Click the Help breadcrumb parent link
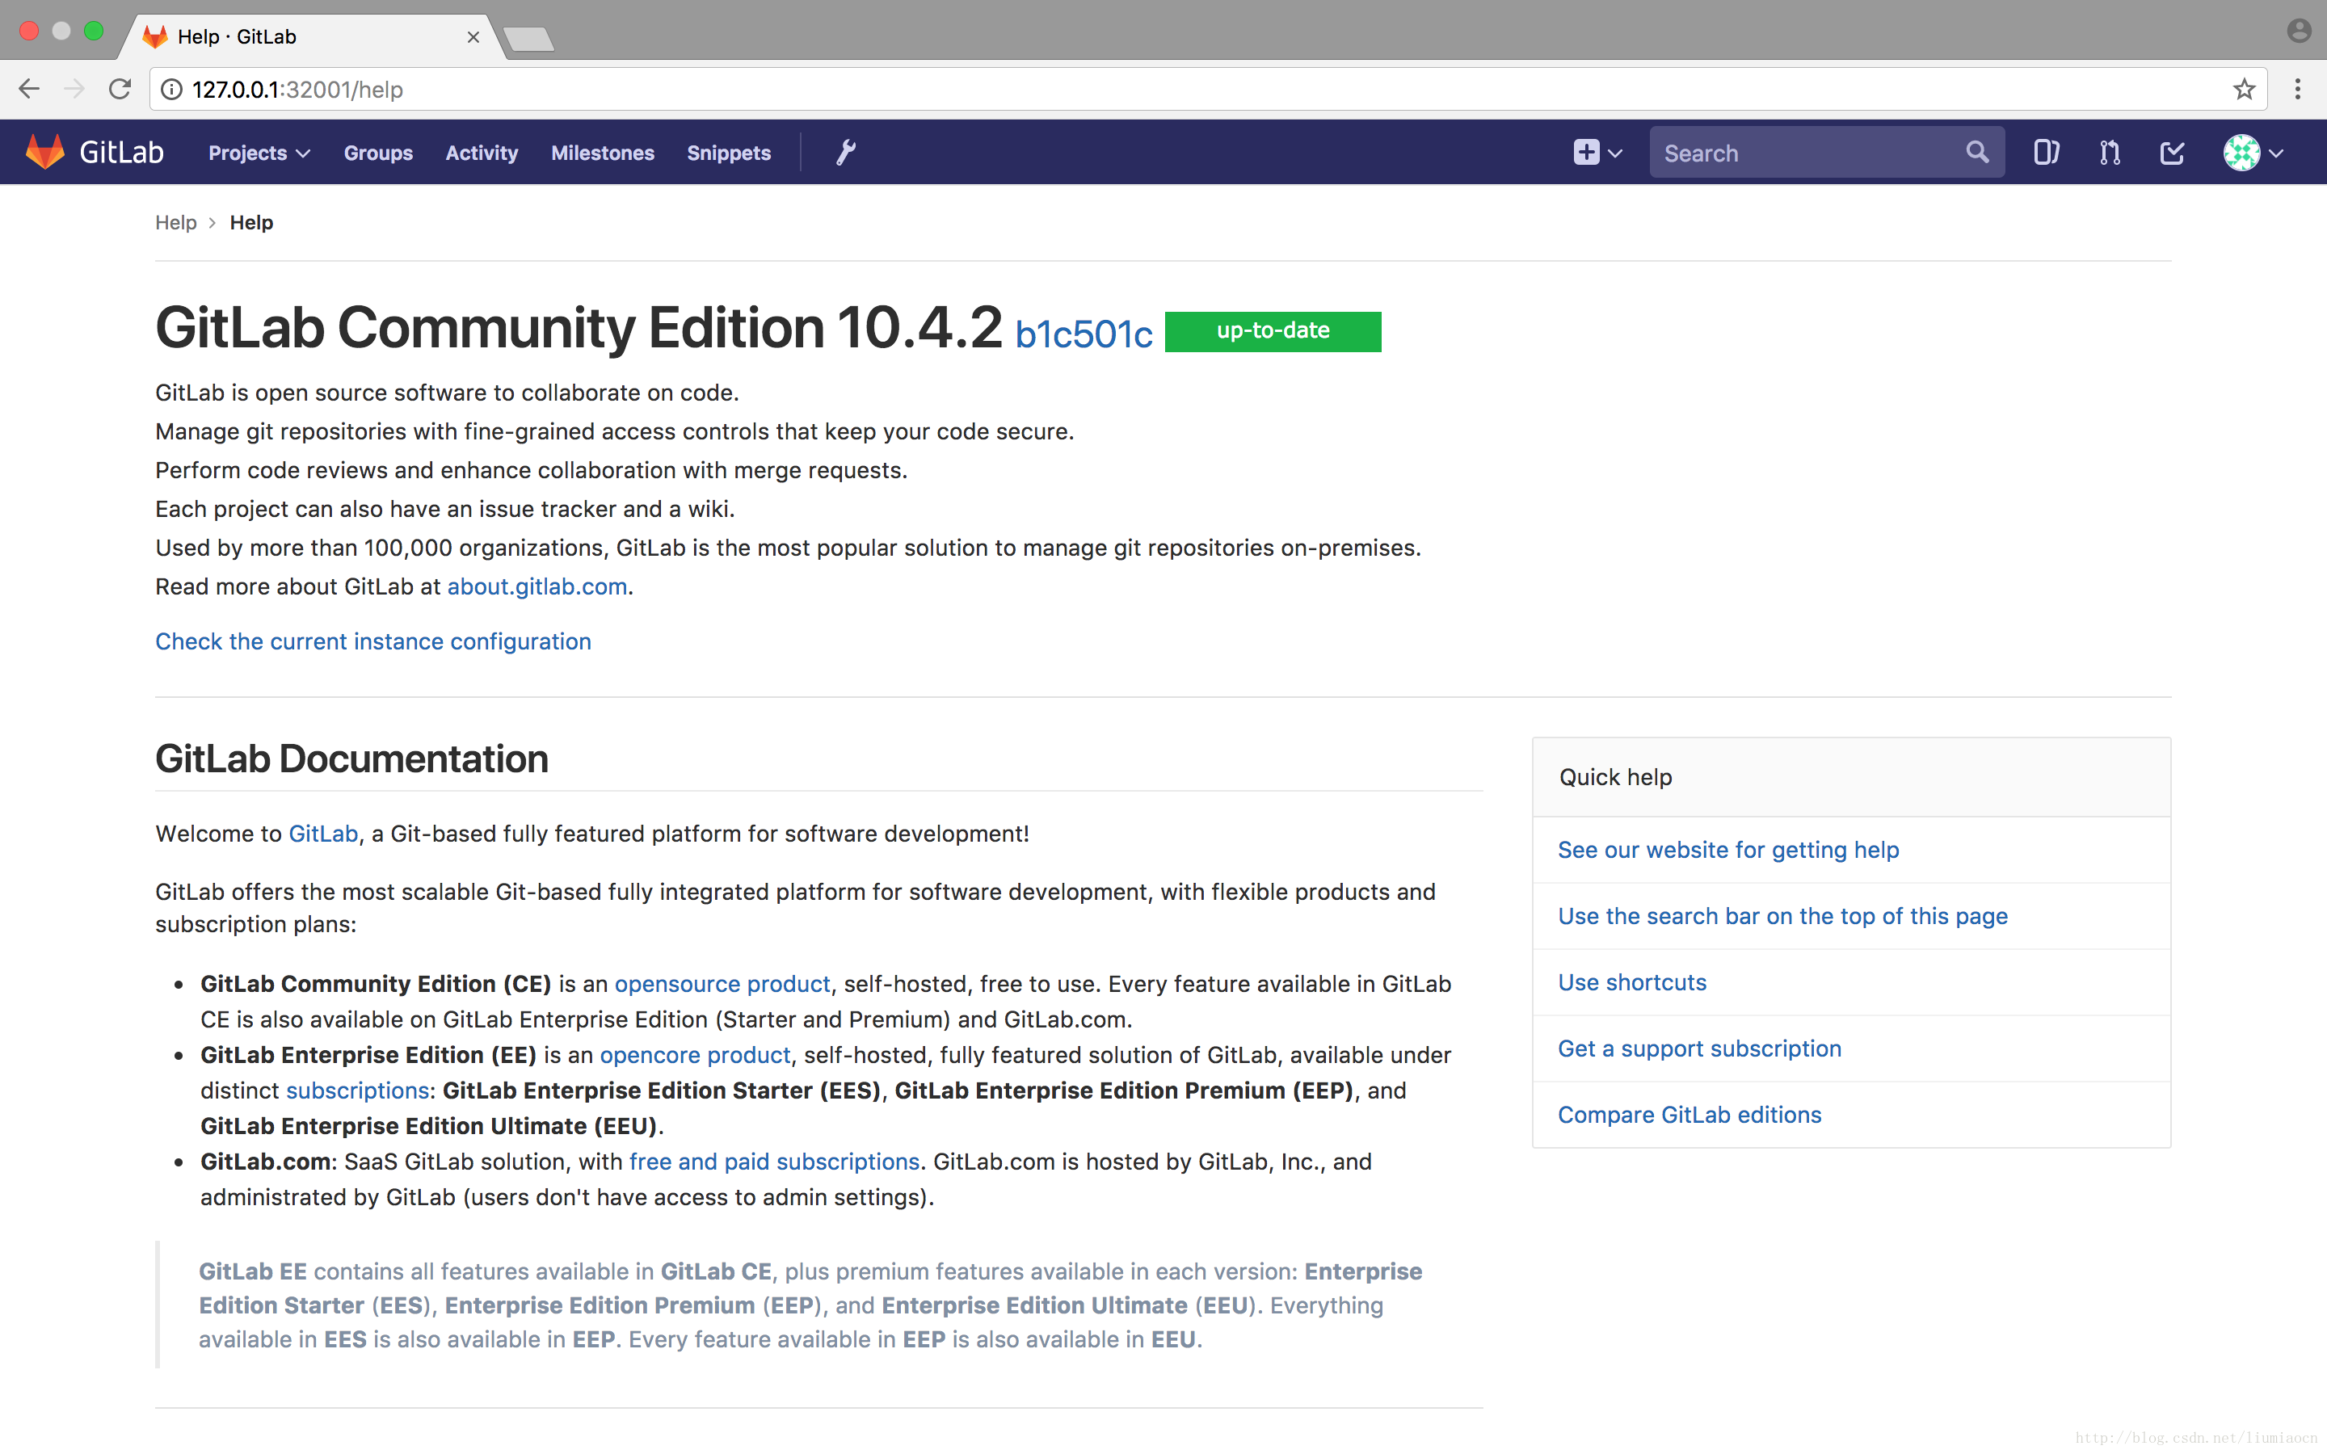 [x=176, y=222]
